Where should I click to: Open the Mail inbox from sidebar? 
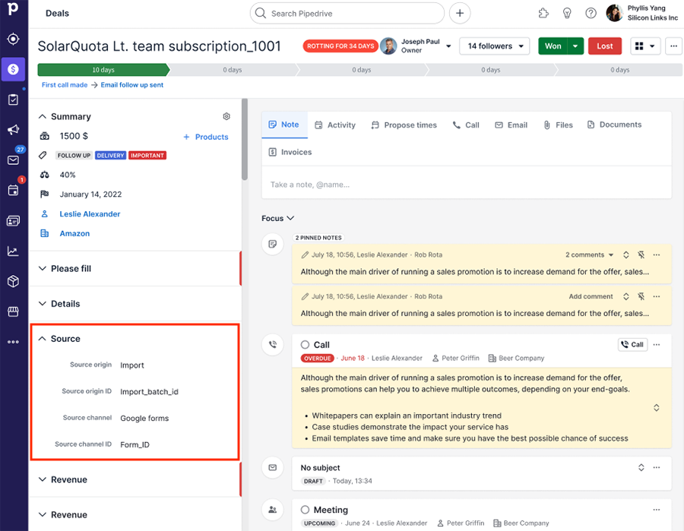pyautogui.click(x=12, y=160)
